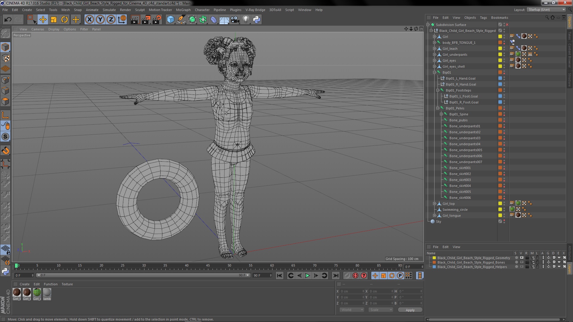Image resolution: width=573 pixels, height=322 pixels.
Task: Switch to Texture mode icon
Action: [5, 58]
